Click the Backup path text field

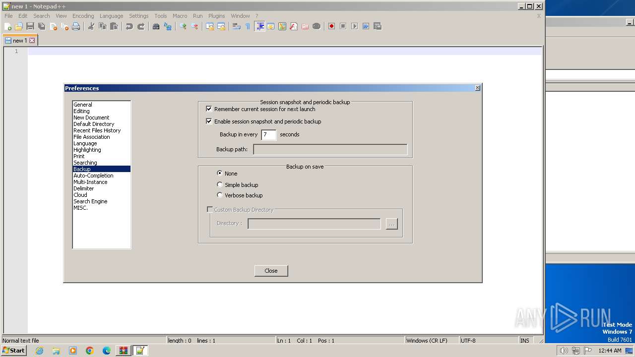(330, 149)
